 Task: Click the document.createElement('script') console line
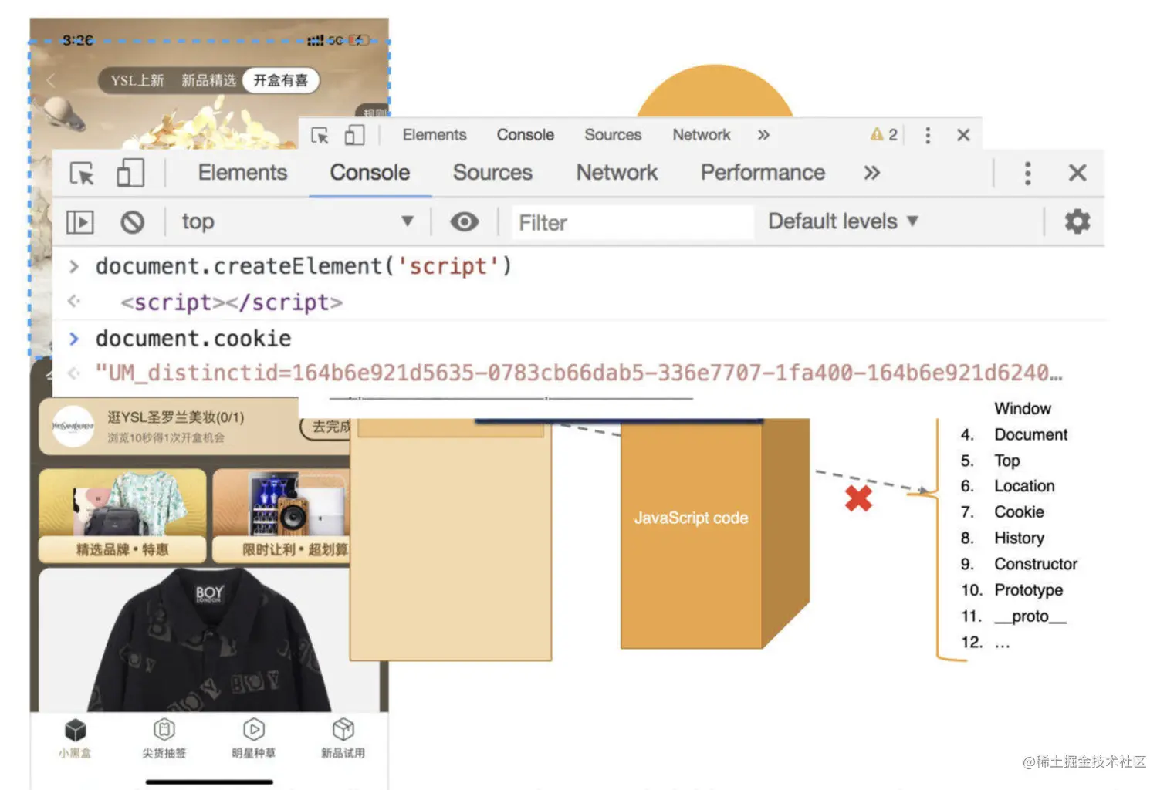pos(303,266)
